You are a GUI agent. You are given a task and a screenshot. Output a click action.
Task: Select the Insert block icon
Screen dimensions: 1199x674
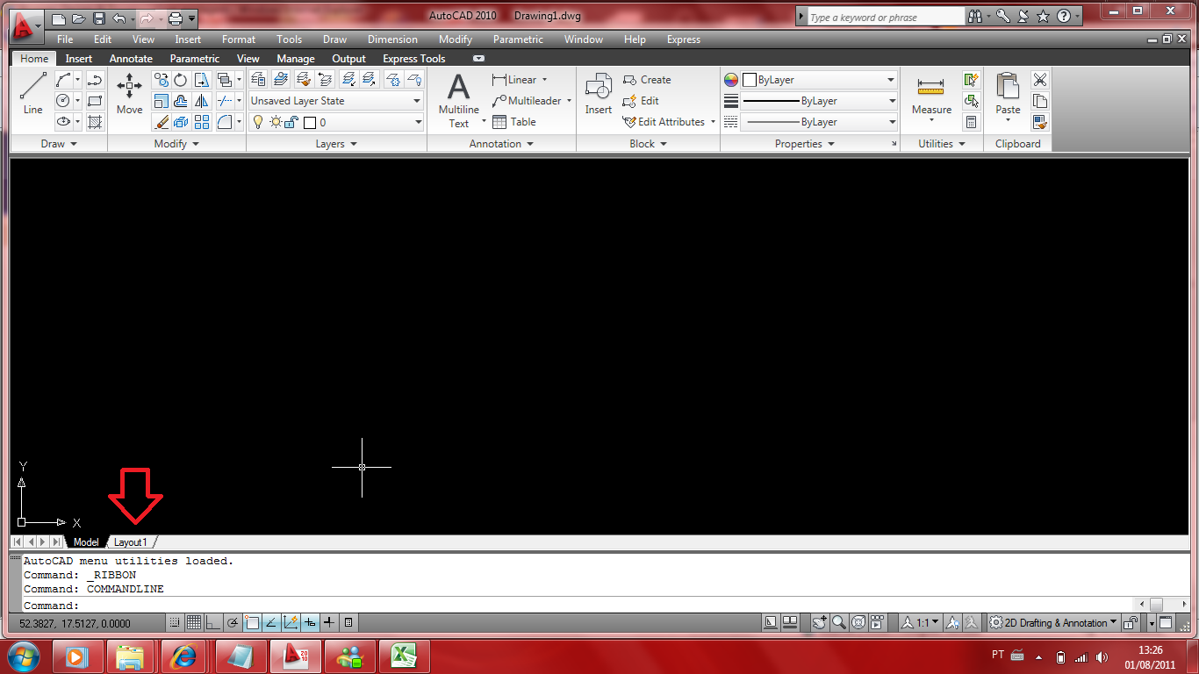598,88
